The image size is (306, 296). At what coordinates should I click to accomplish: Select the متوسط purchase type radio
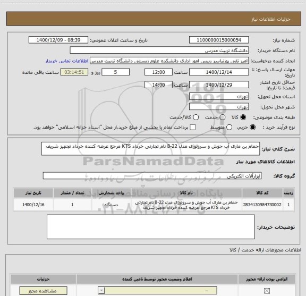229,128
